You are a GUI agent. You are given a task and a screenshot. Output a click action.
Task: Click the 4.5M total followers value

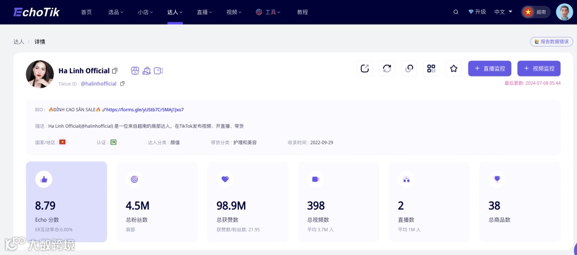138,205
